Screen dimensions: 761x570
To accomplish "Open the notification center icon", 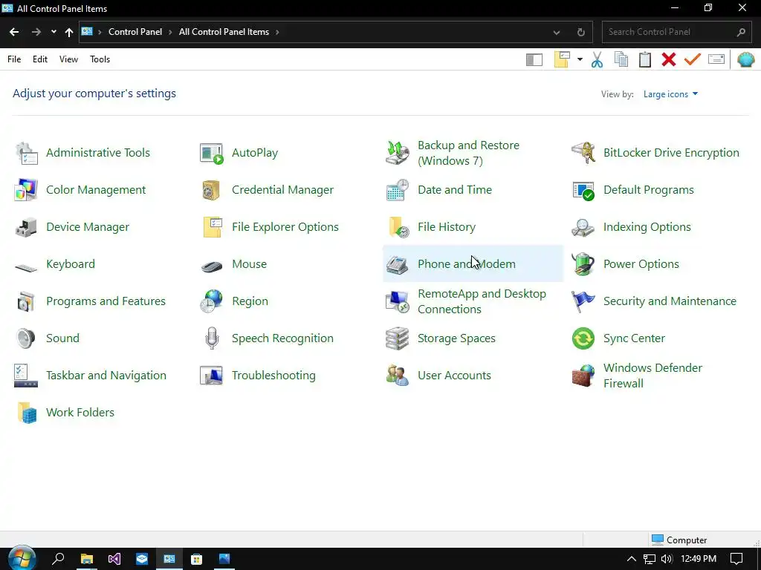I will point(736,559).
